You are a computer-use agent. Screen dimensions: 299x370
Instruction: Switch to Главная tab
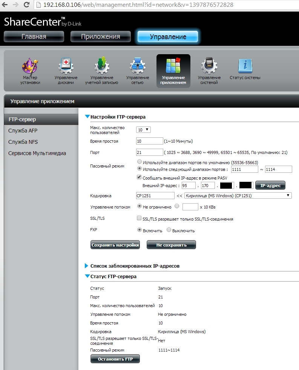[x=34, y=37]
